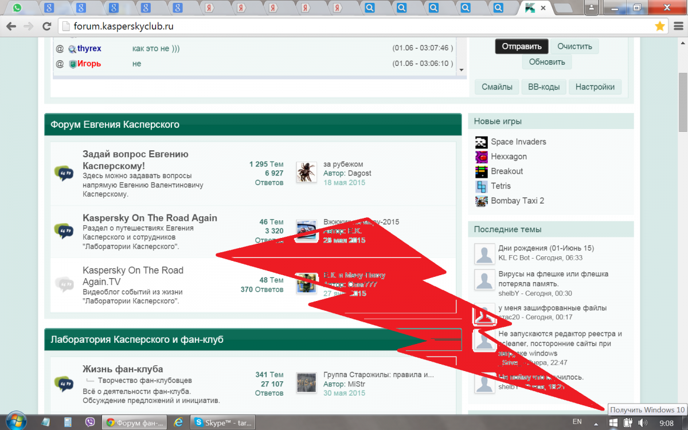Image resolution: width=688 pixels, height=430 pixels.
Task: Go back using the browser back arrow
Action: (x=11, y=26)
